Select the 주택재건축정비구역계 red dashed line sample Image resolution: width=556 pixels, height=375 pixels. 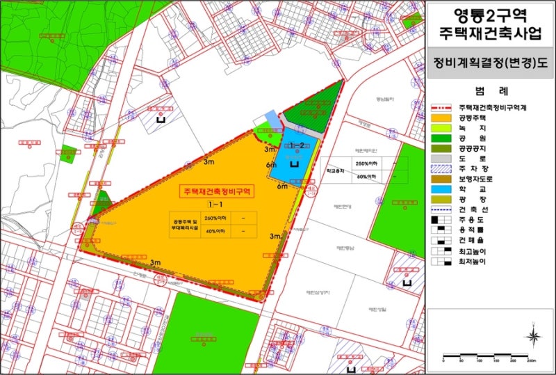coord(441,108)
